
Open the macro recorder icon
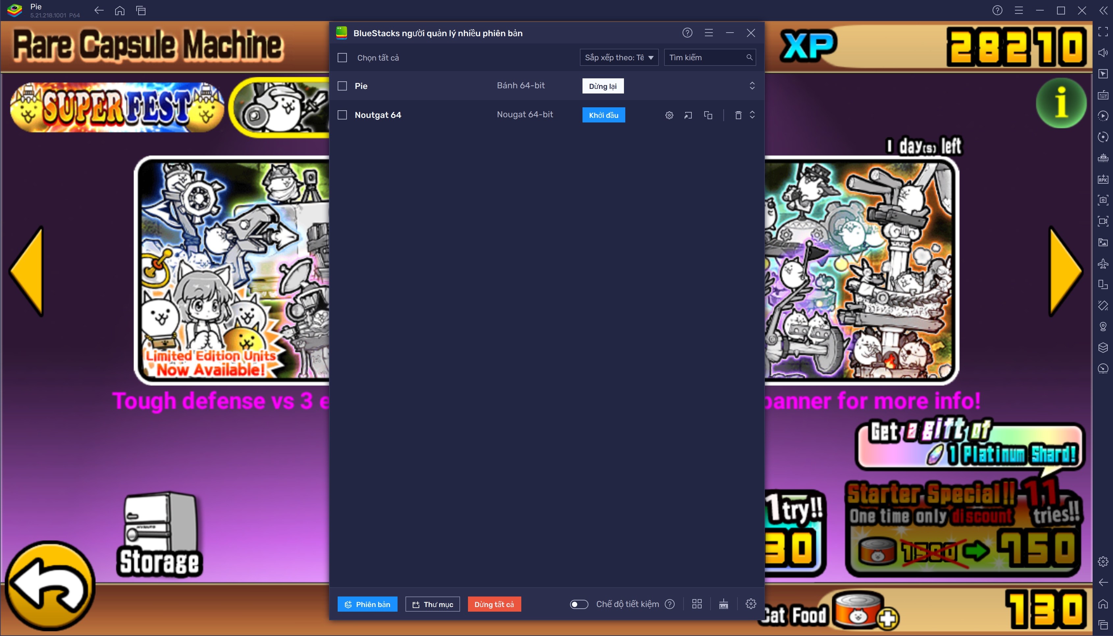coord(1102,116)
